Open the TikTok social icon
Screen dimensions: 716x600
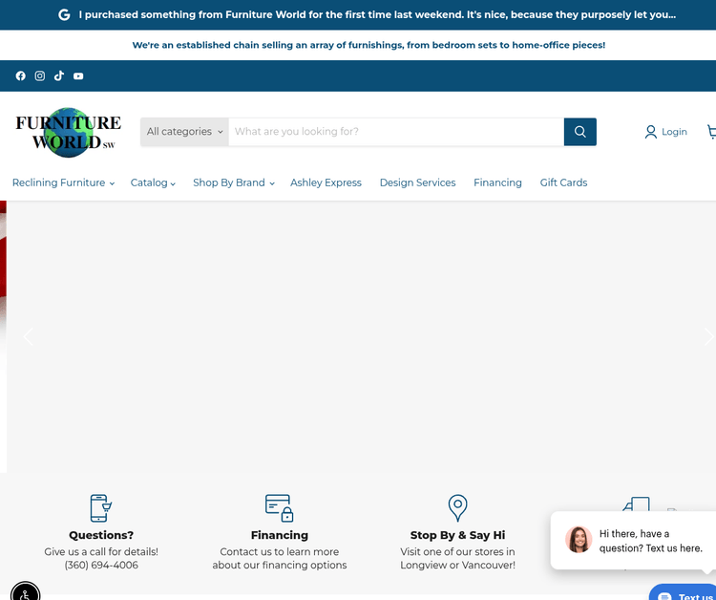[x=59, y=75]
